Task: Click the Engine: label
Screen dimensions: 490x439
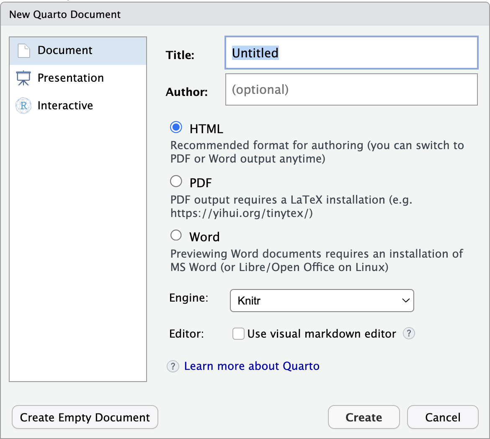Action: [189, 298]
